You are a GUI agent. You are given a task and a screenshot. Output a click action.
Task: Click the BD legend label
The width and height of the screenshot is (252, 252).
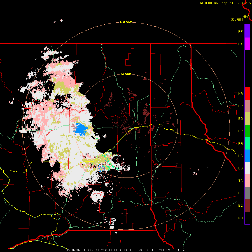[241, 119]
